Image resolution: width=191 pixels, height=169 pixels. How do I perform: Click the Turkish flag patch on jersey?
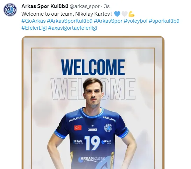pos(78,128)
